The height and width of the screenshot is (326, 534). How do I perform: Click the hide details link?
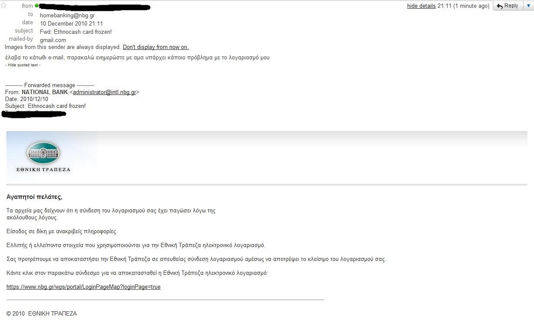(x=421, y=6)
